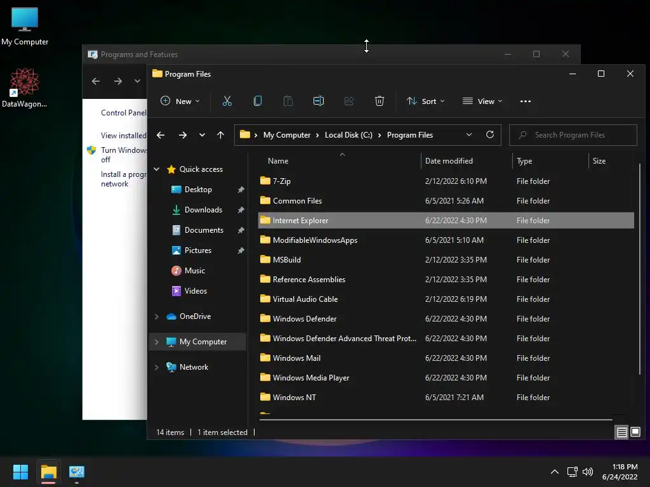Click Local Disk (C:) breadcrumb

(348, 135)
